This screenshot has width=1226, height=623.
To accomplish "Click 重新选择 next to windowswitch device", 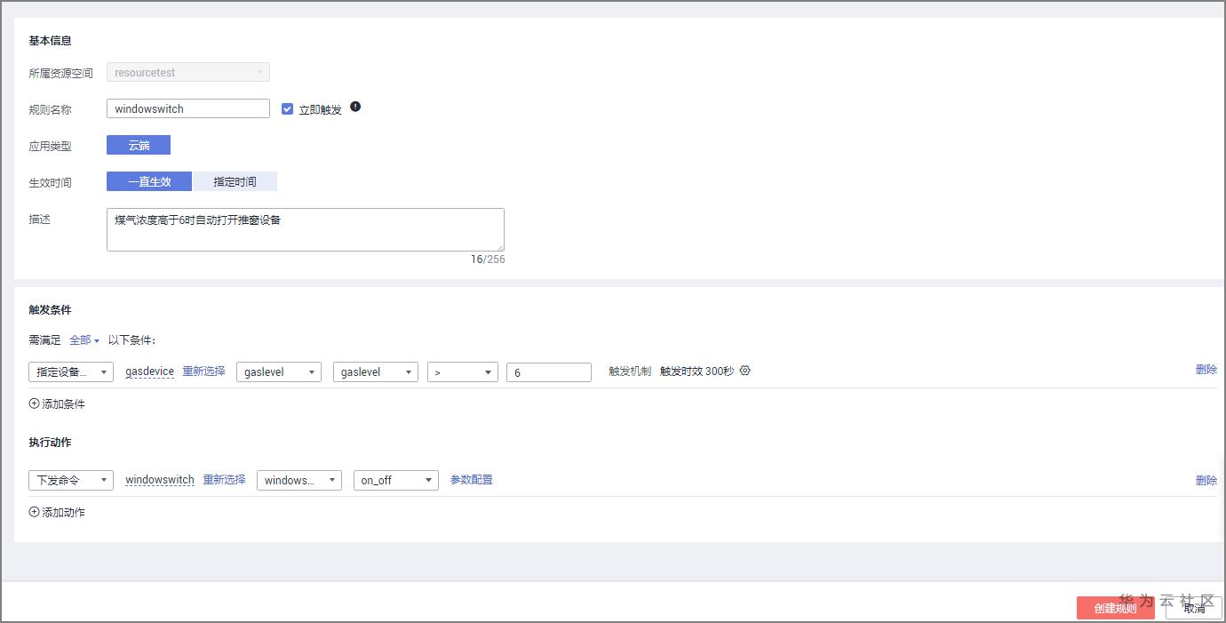I will (x=224, y=479).
